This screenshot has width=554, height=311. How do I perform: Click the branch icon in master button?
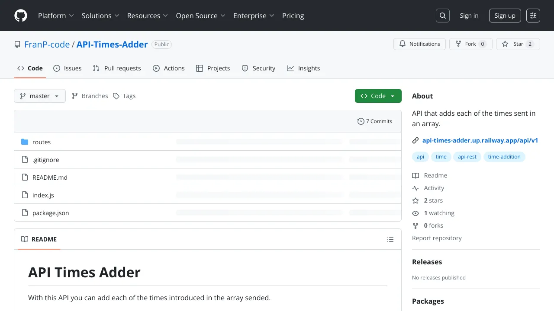(x=23, y=96)
